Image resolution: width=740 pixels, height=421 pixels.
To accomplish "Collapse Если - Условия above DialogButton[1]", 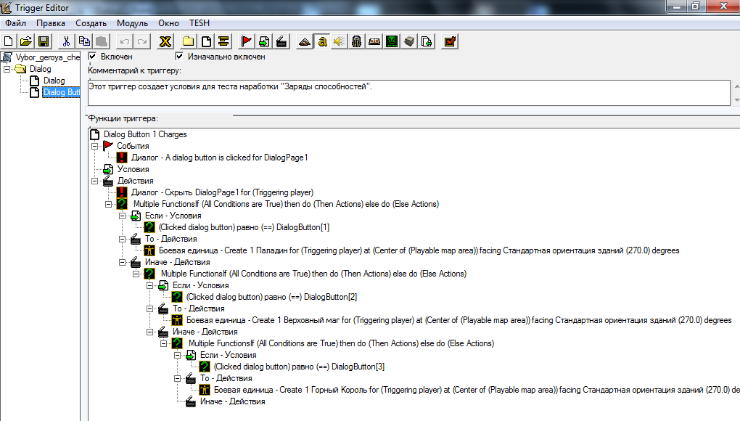I will (x=122, y=216).
